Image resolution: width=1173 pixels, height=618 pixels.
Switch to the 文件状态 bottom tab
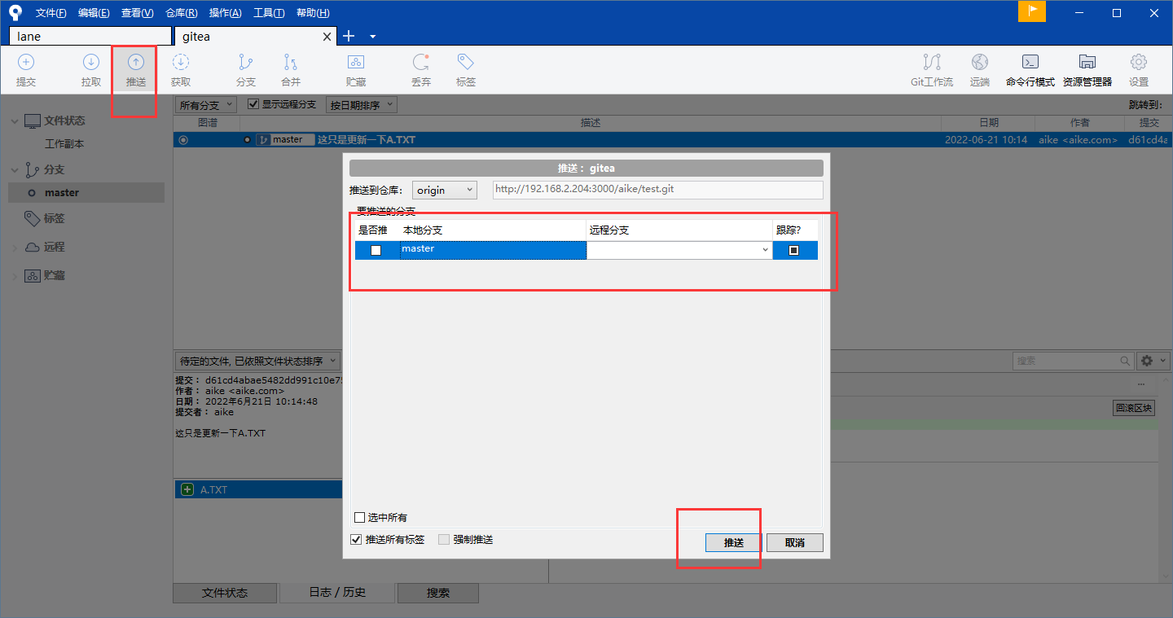coord(225,593)
